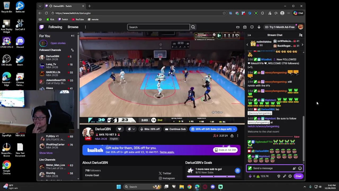This screenshot has width=339, height=191.
Task: Open Twitch notifications inbox icon
Action: point(245,27)
